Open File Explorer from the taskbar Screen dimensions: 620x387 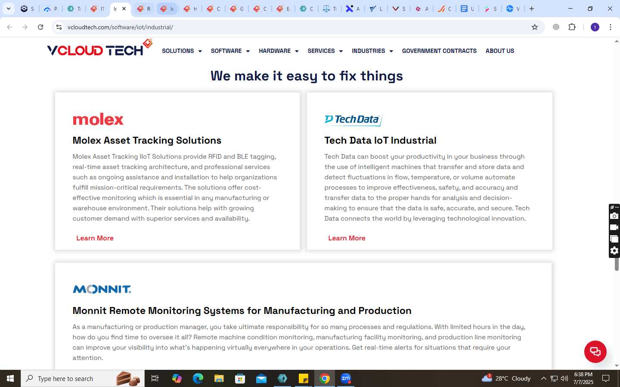219,378
